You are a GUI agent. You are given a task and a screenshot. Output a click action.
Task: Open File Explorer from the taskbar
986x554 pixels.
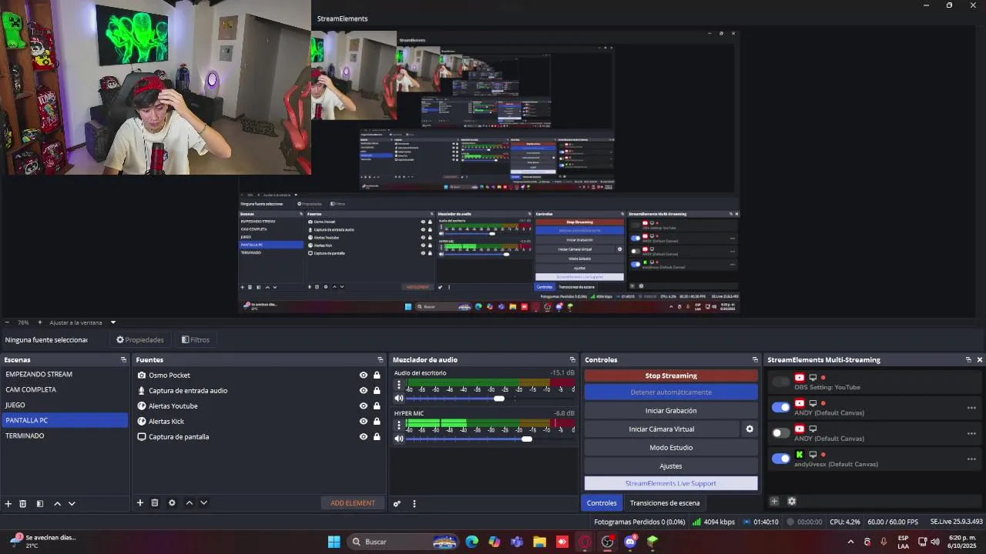tap(539, 542)
